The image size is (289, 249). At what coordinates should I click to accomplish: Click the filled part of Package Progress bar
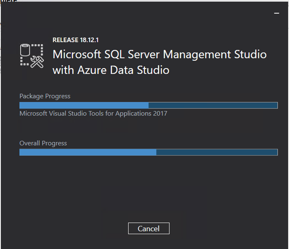point(83,105)
